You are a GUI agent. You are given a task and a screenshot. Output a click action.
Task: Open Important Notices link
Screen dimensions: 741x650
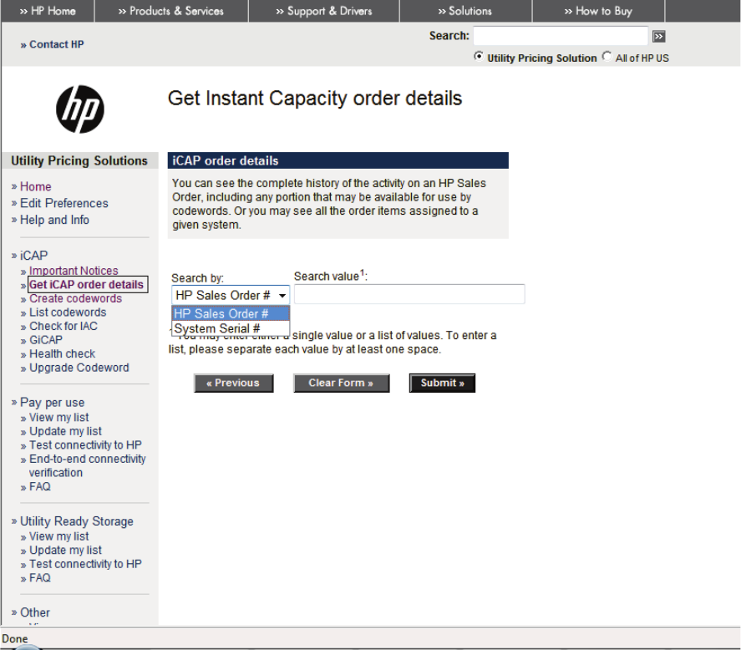point(74,271)
